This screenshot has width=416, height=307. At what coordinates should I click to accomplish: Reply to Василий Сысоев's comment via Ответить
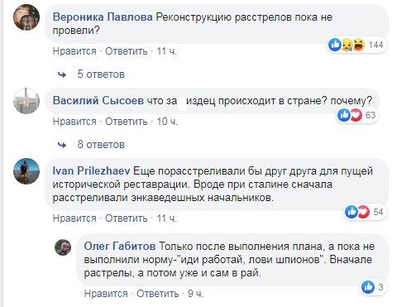click(x=127, y=122)
